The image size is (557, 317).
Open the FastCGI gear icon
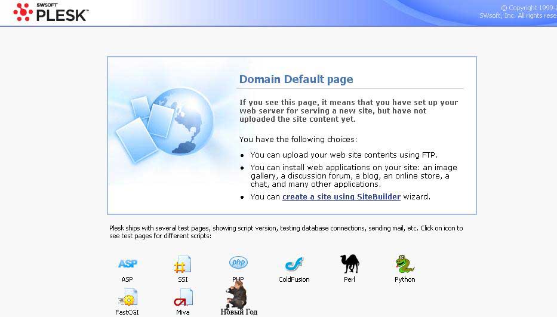pos(128,297)
